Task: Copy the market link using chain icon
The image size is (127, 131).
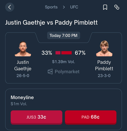Action: [117, 7]
